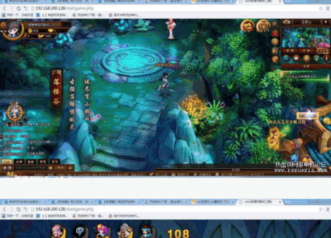This screenshot has width=331, height=238.
Task: Click the gold gift icon under the helmet
Action: [x=275, y=59]
